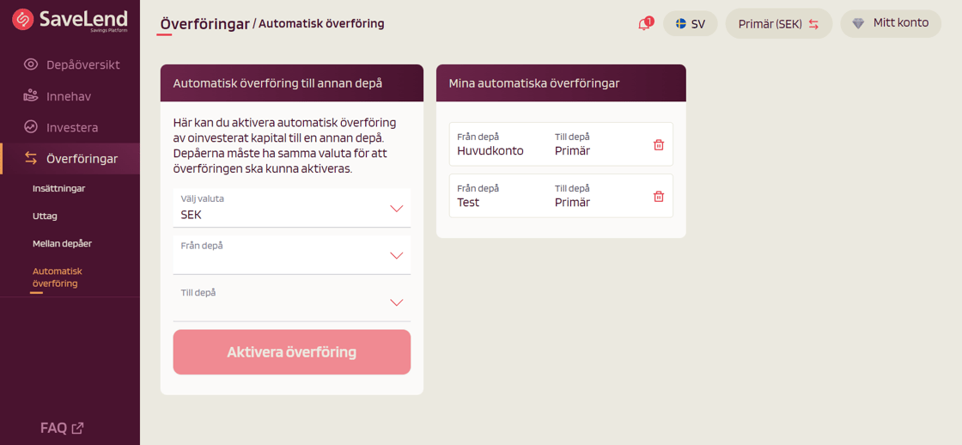Click the Innehav sidebar icon

pyautogui.click(x=31, y=96)
